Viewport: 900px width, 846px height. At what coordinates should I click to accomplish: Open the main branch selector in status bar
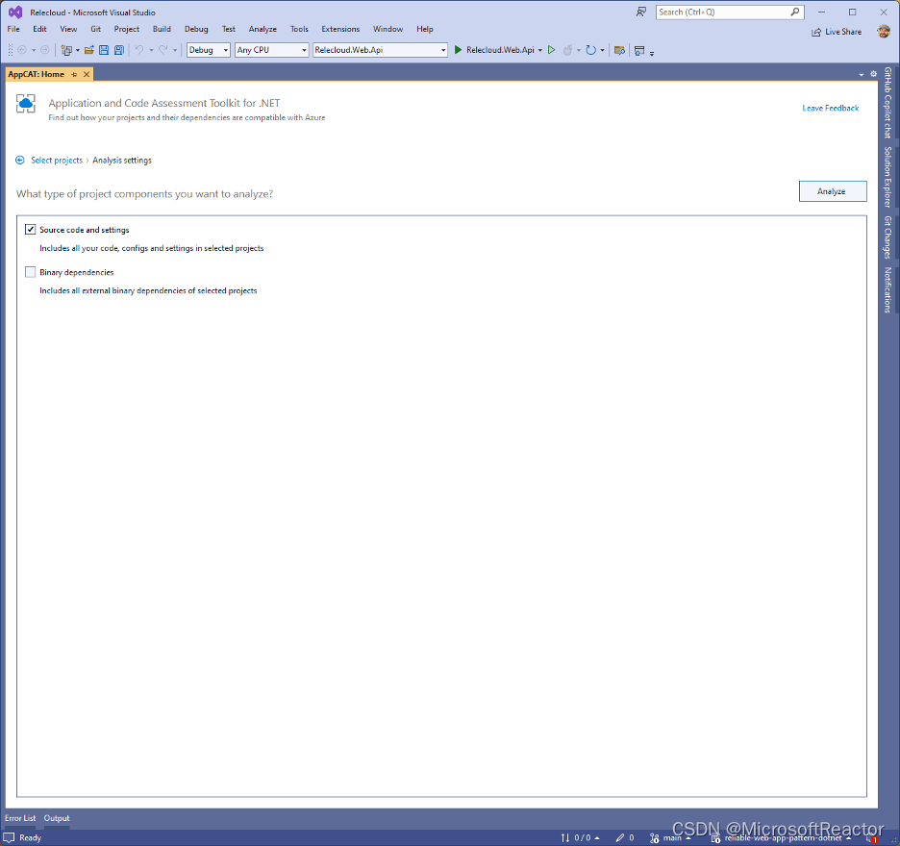pyautogui.click(x=671, y=838)
